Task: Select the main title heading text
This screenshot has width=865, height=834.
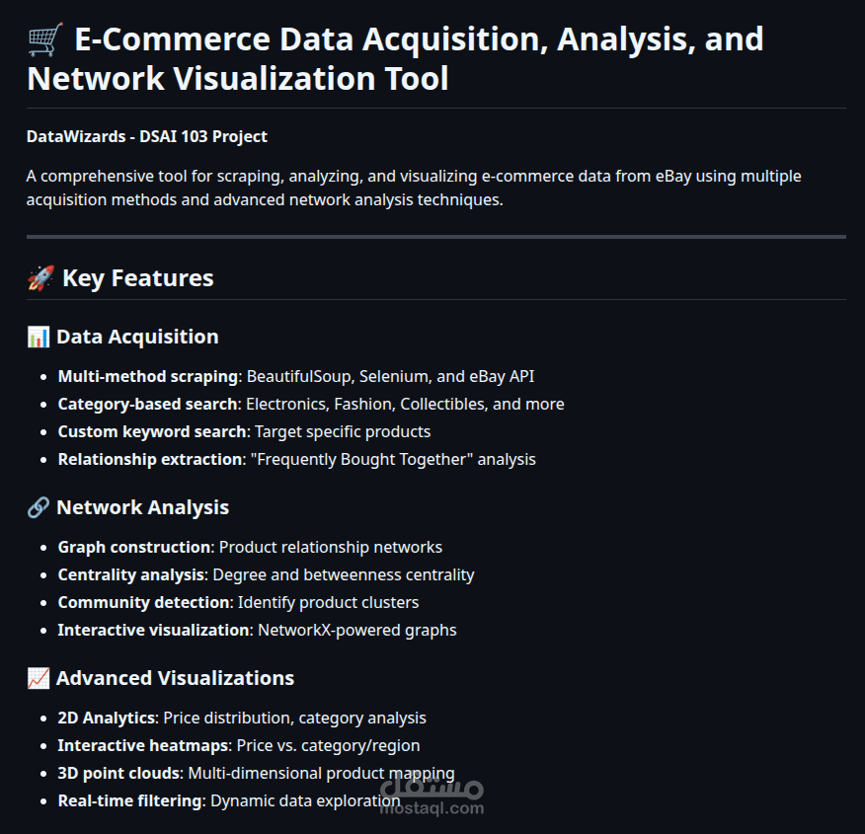Action: [x=395, y=58]
